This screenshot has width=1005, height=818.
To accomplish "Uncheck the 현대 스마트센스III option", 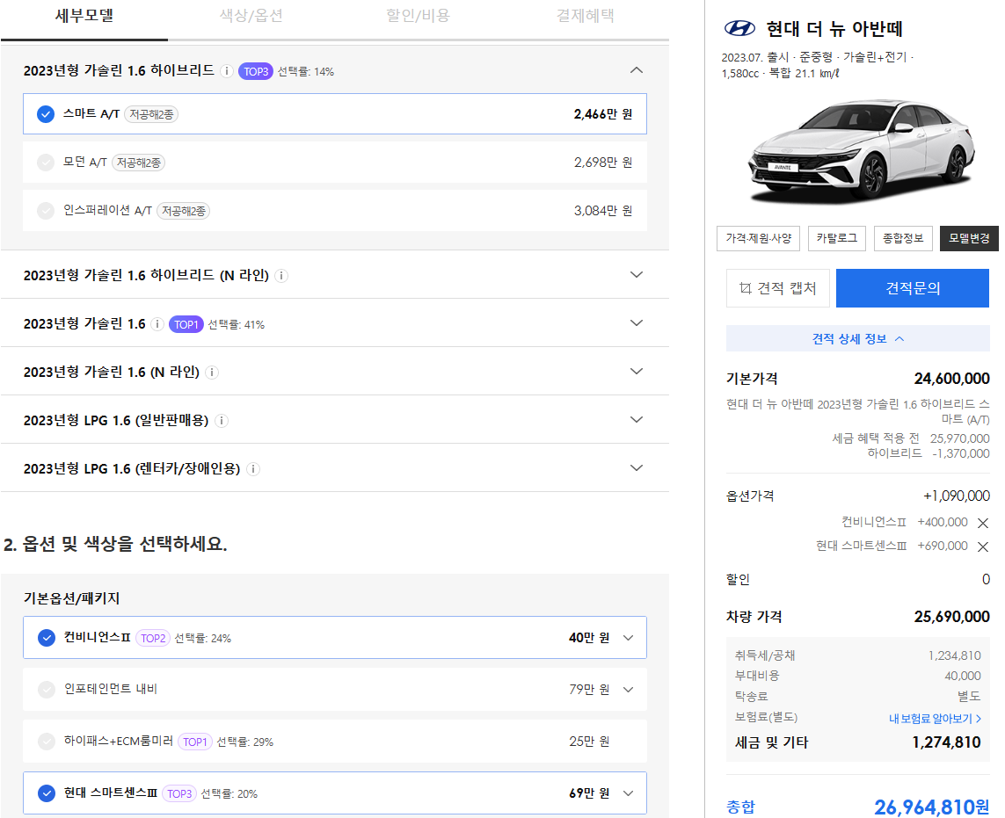I will [46, 793].
